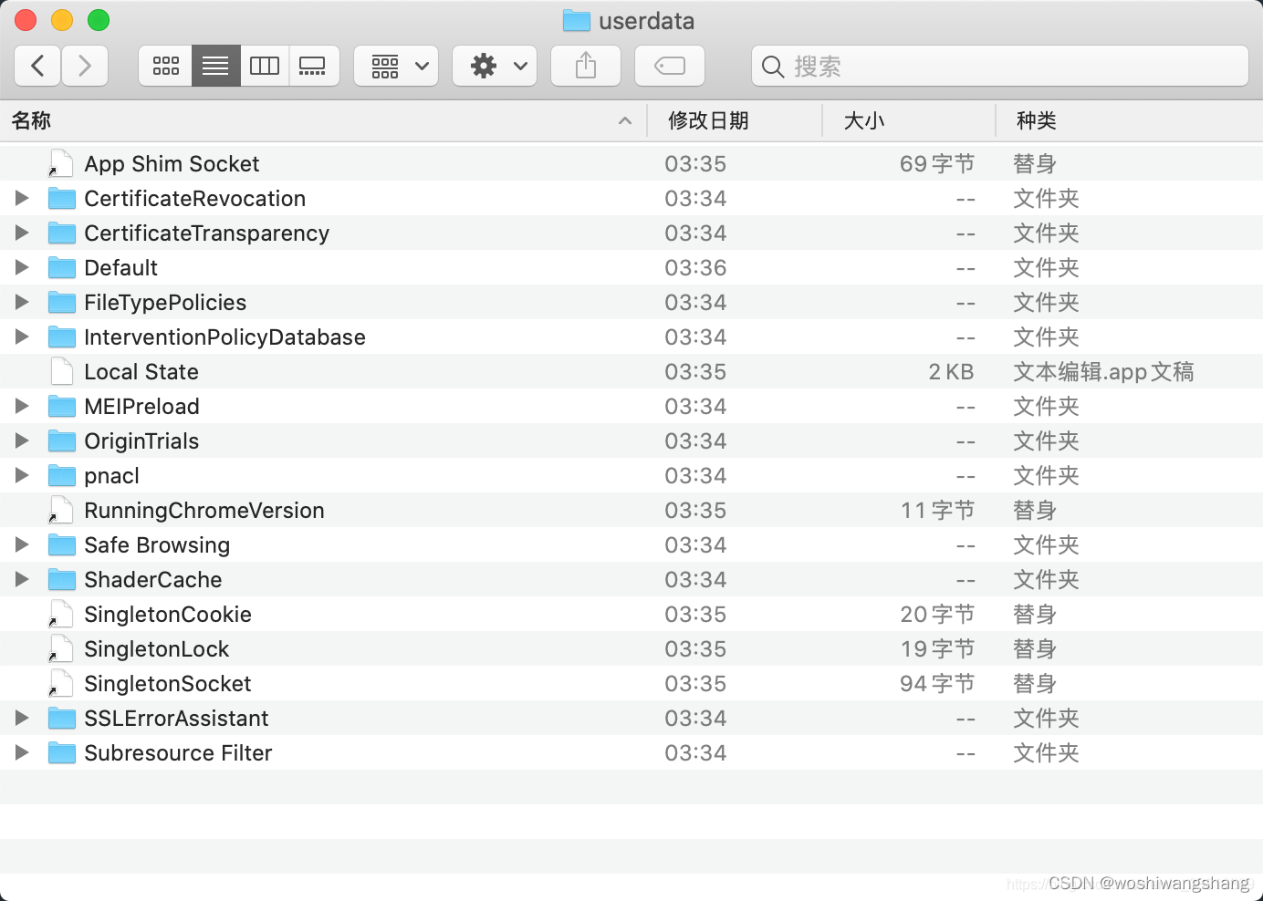Switch to list view
This screenshot has height=901, width=1263.
click(x=215, y=66)
